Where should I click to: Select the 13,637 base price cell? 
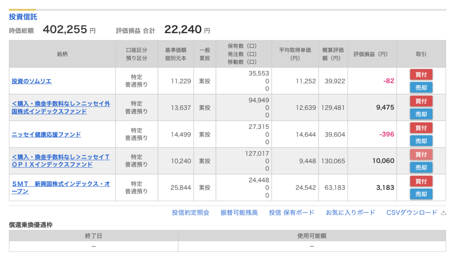tap(181, 108)
